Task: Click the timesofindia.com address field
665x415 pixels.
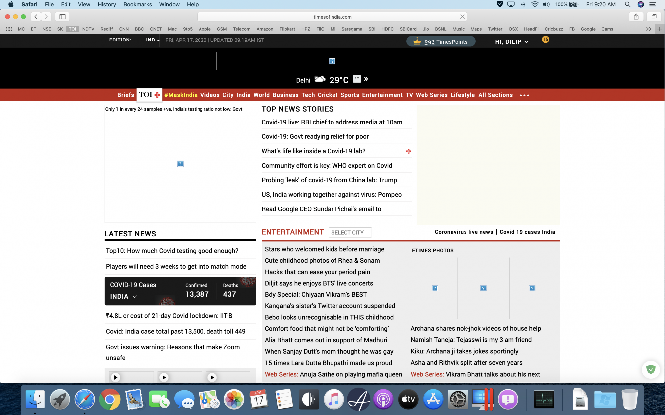Action: (x=332, y=17)
